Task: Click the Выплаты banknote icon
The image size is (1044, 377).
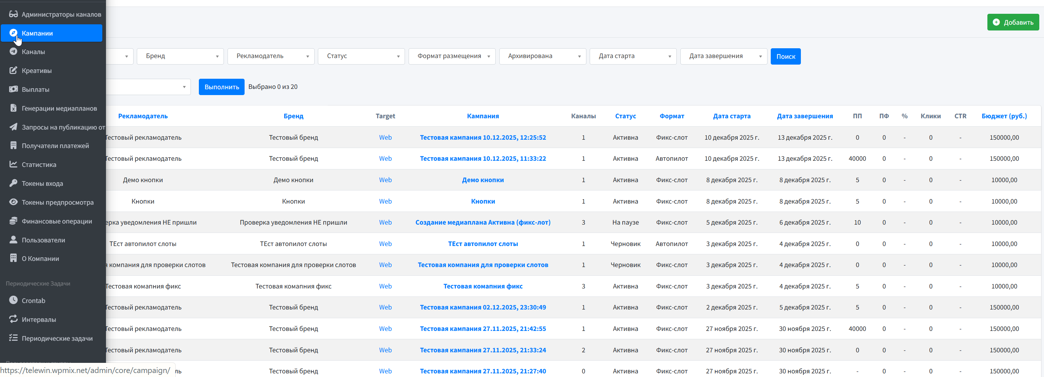Action: coord(13,89)
